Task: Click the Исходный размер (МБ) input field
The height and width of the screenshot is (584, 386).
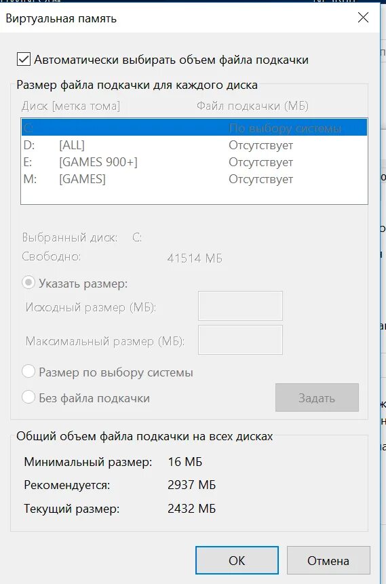Action: click(240, 306)
